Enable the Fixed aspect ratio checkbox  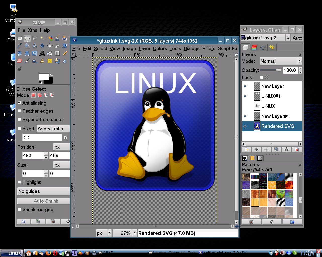(19, 128)
